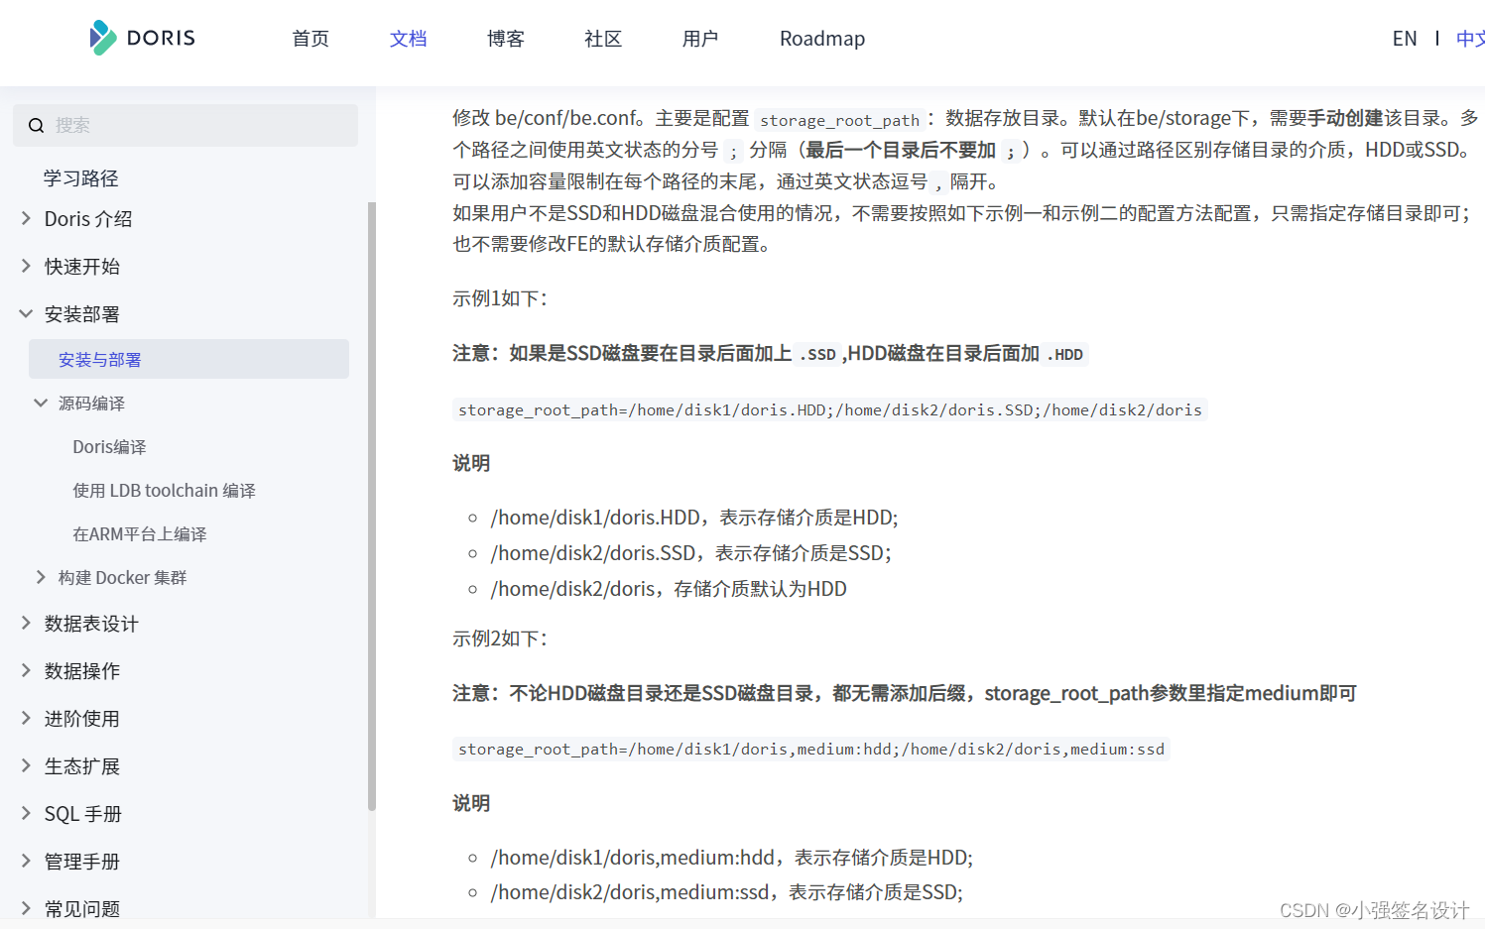
Task: Click the search magnifier icon
Action: coord(36,125)
